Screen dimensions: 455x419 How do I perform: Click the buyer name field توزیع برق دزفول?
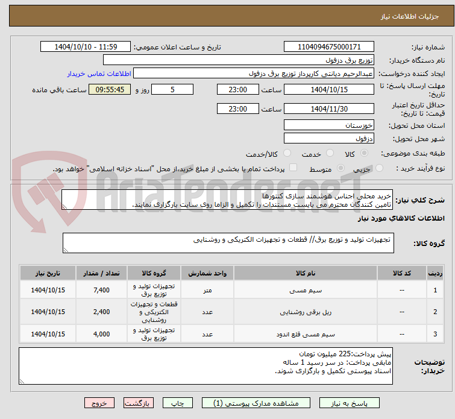click(239, 60)
